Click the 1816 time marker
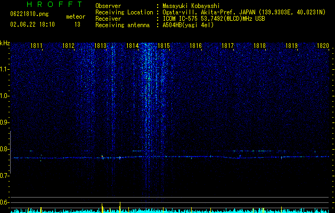This screenshot has height=213, width=335. (x=195, y=46)
